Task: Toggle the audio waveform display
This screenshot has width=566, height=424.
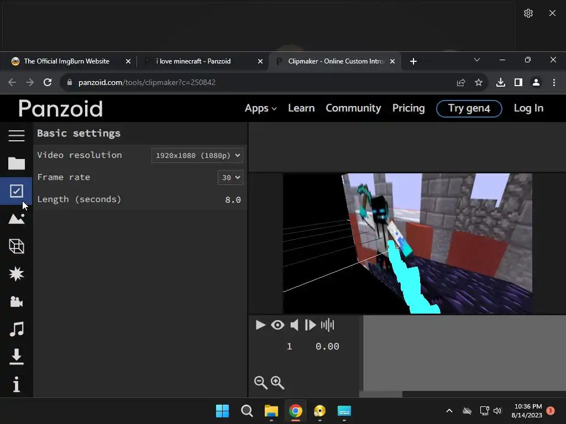Action: click(x=327, y=325)
